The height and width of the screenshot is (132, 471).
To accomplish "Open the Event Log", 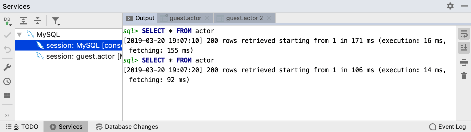I will (x=448, y=127).
